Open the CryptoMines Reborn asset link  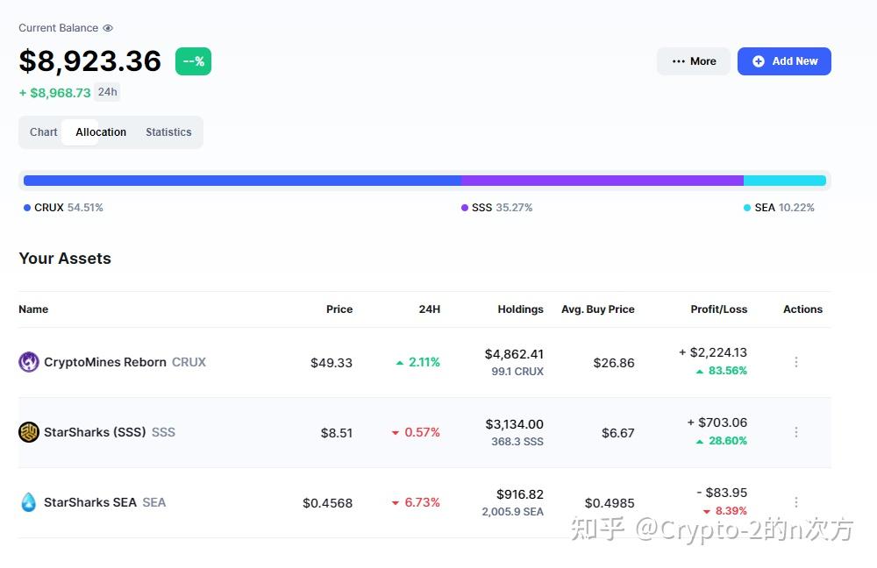pos(105,362)
